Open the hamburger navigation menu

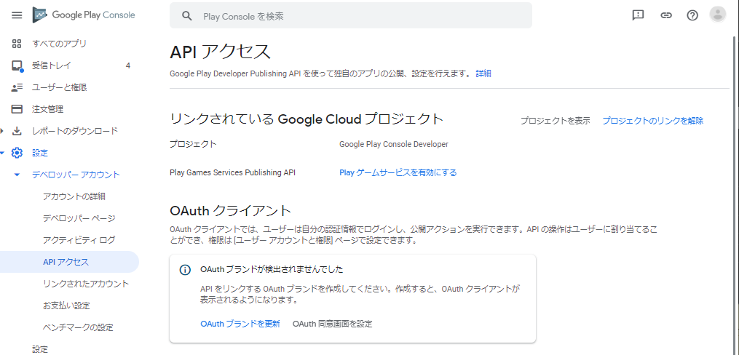[17, 15]
